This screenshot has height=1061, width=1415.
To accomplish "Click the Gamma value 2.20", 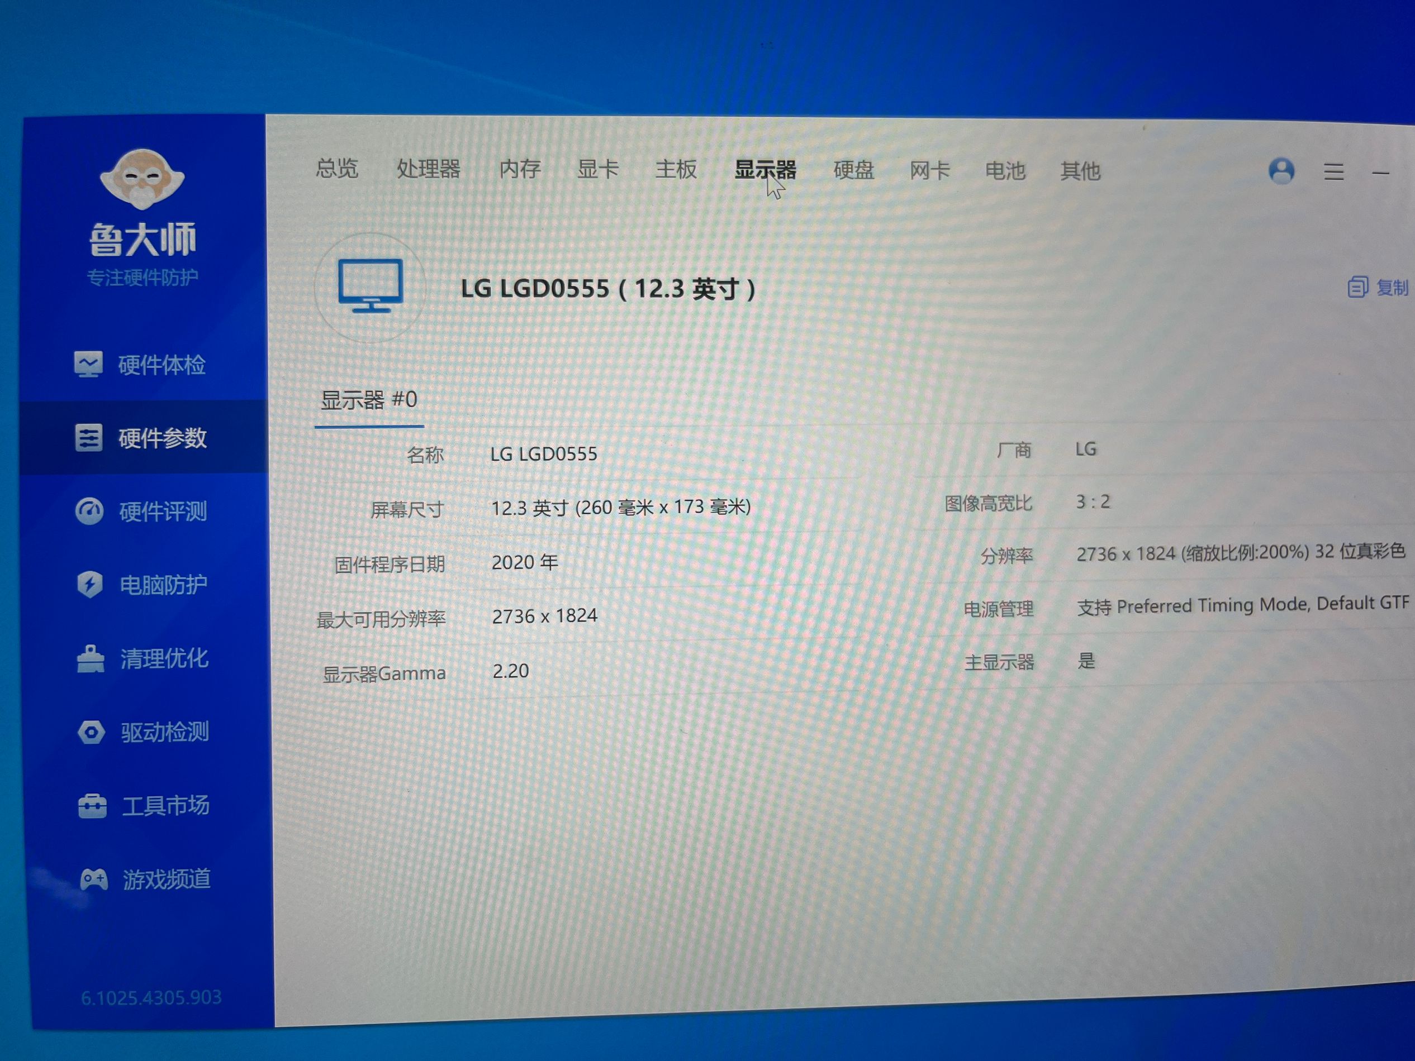I will pos(510,671).
